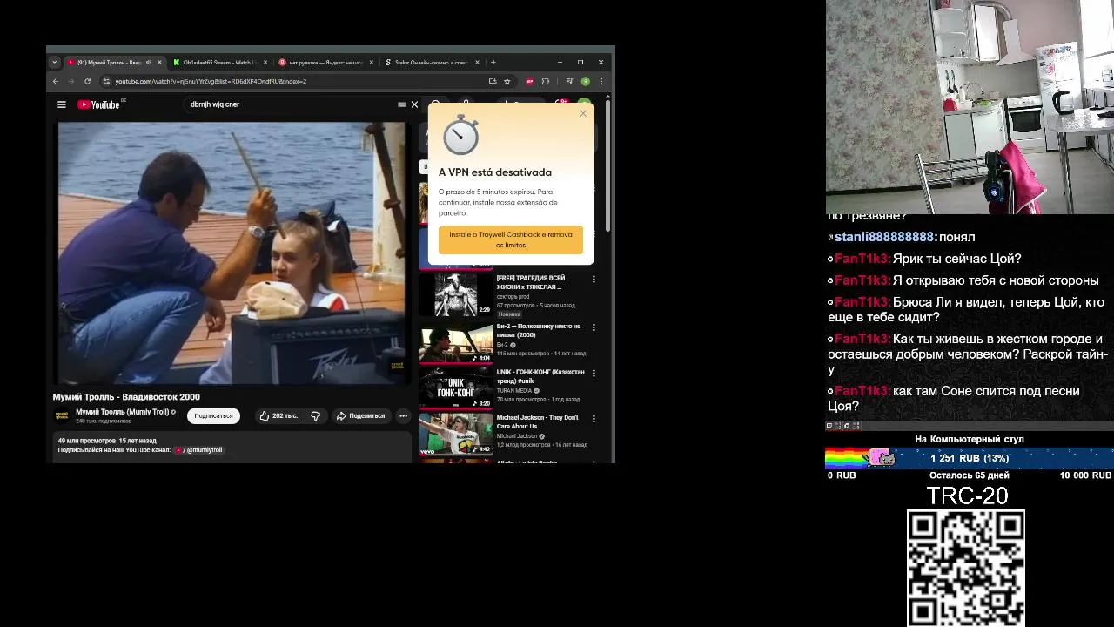This screenshot has height=627, width=1114.
Task: Click title Michael Jackson - They Don't Care About Us
Action: point(538,421)
